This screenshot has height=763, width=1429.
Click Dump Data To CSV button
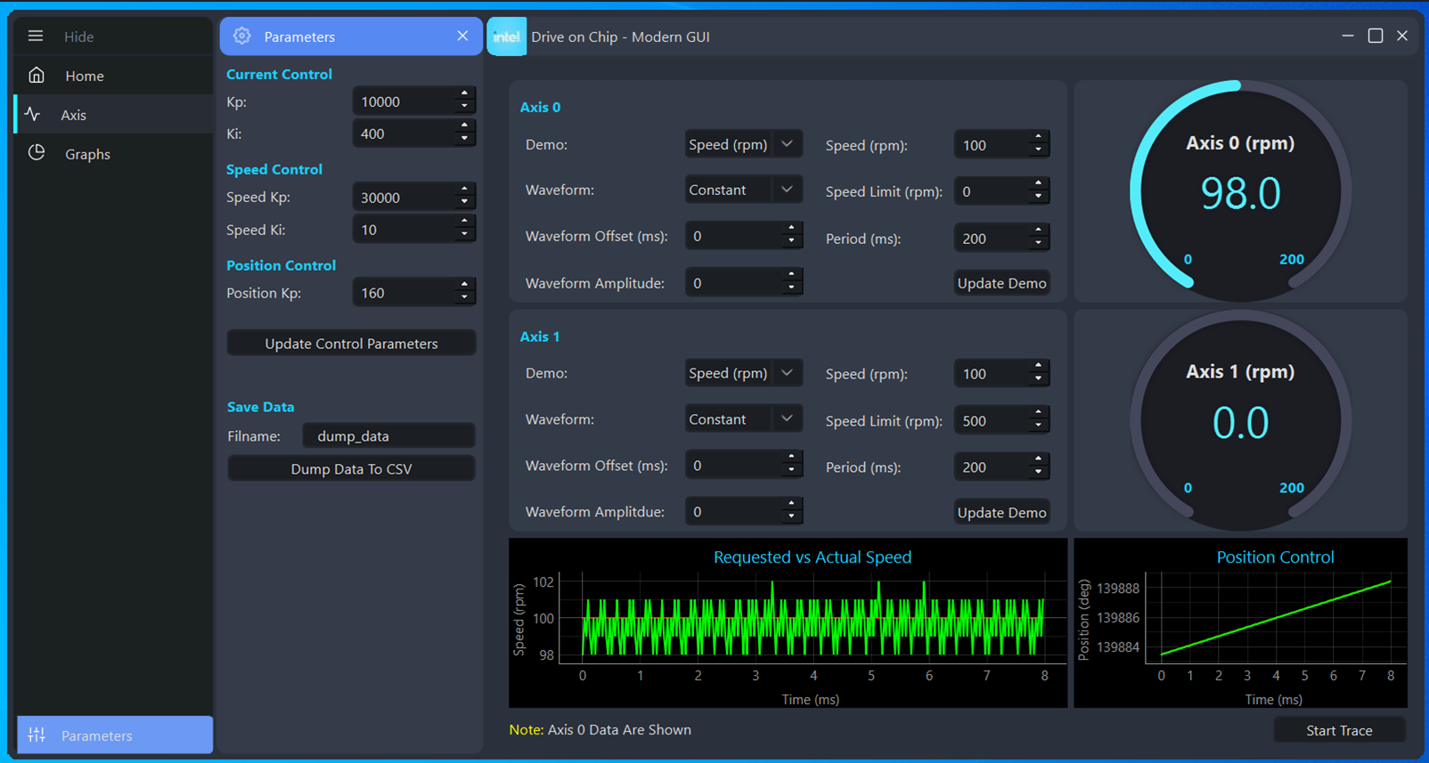[351, 469]
